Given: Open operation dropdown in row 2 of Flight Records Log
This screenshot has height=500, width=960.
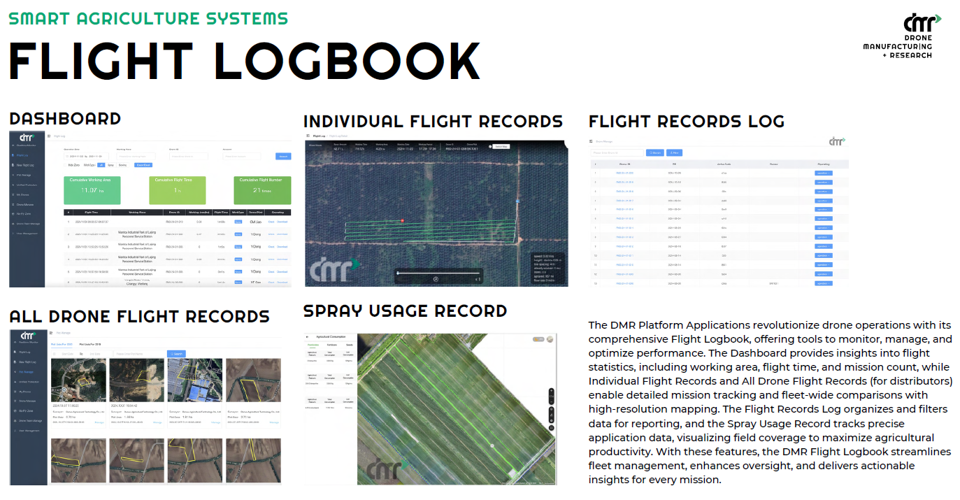Looking at the screenshot, I should point(824,183).
